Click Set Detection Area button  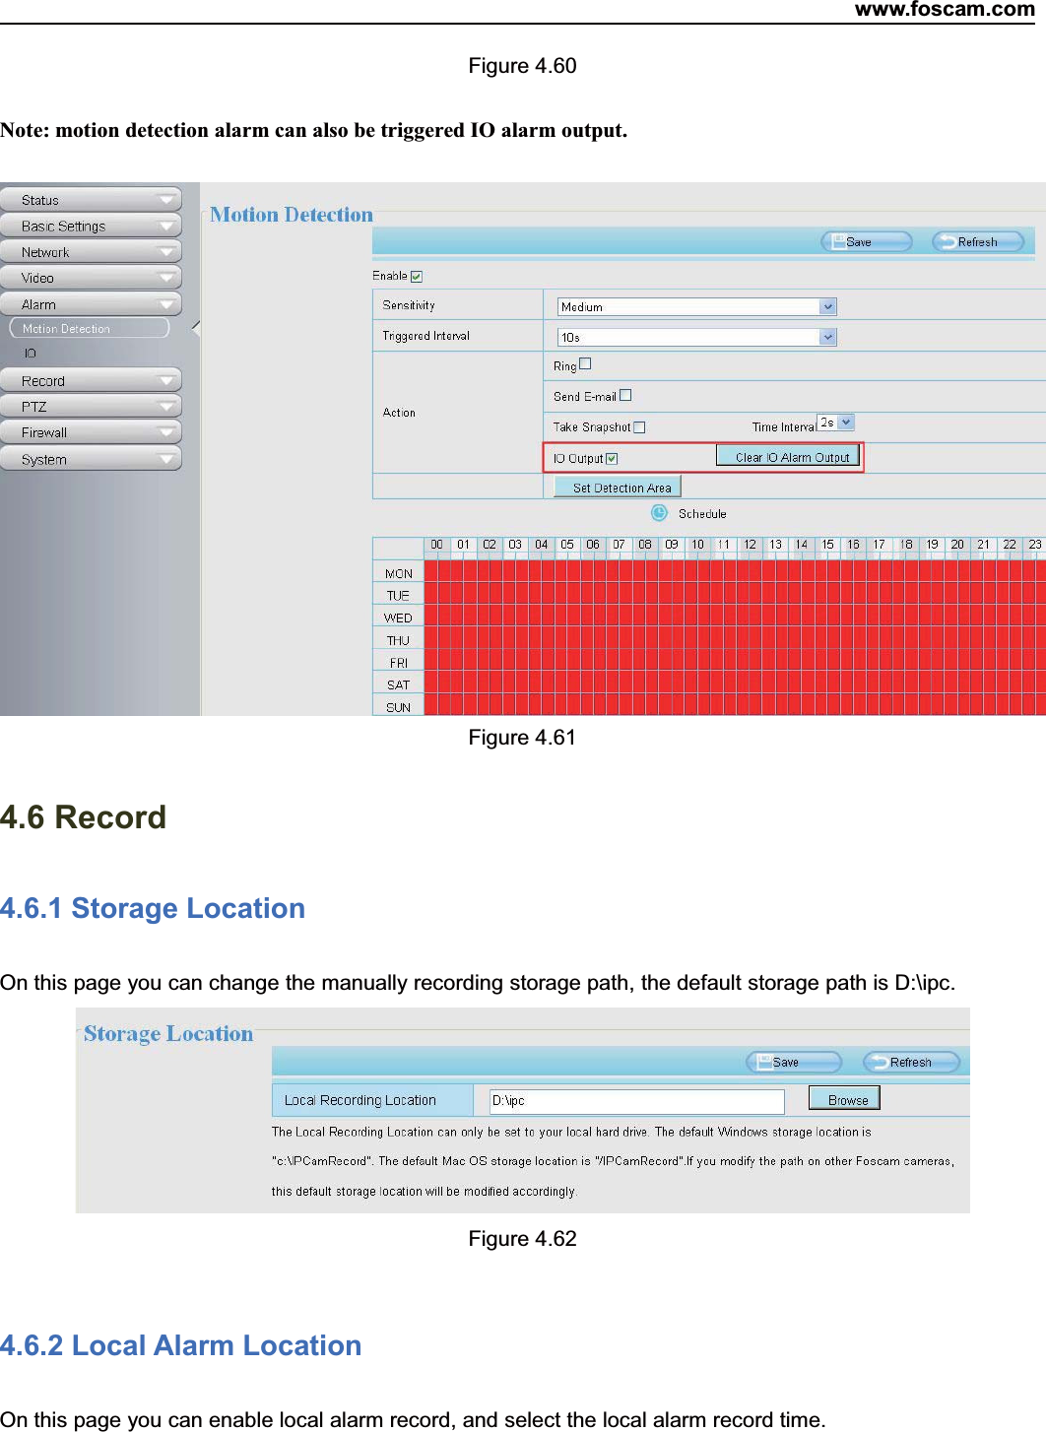coord(618,488)
